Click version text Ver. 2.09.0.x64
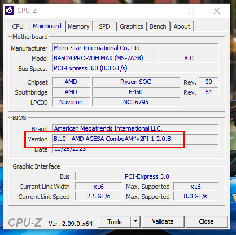The width and height of the screenshot is (236, 235). click(71, 224)
